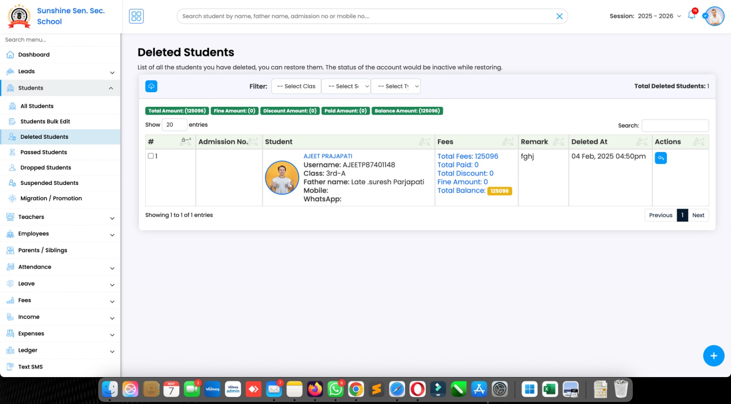Click the student's profile photo
The height and width of the screenshot is (404, 731).
click(x=282, y=178)
